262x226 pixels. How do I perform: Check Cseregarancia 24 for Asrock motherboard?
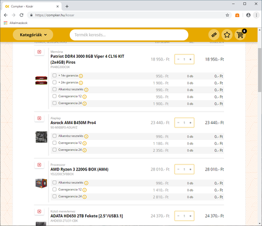(x=55, y=150)
